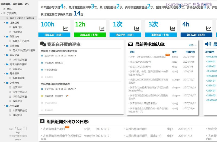Open 需求定义/需求池管理 page
Image resolution: width=217 pixels, height=142 pixels.
(x=24, y=50)
